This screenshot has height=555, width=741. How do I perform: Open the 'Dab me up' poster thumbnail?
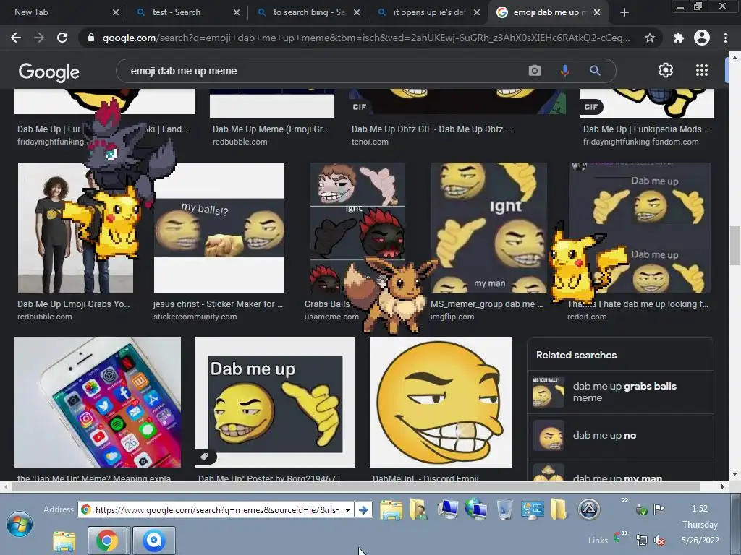tap(275, 402)
